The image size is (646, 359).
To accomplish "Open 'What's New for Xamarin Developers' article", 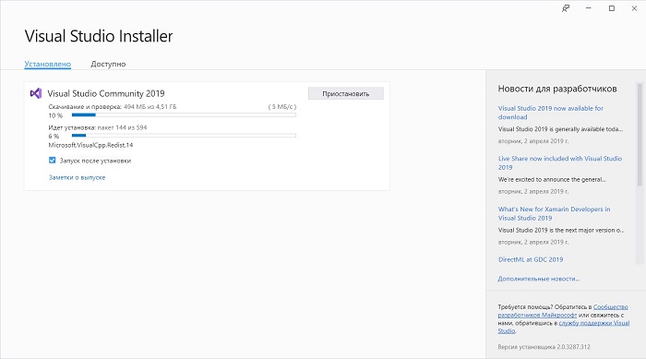I will [x=554, y=213].
